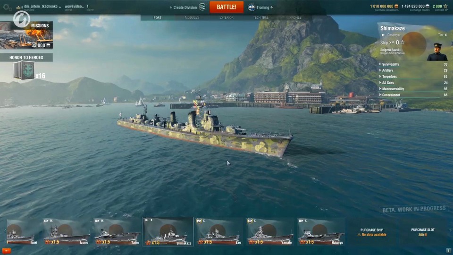Click the Training battle type icon

[x=252, y=7]
